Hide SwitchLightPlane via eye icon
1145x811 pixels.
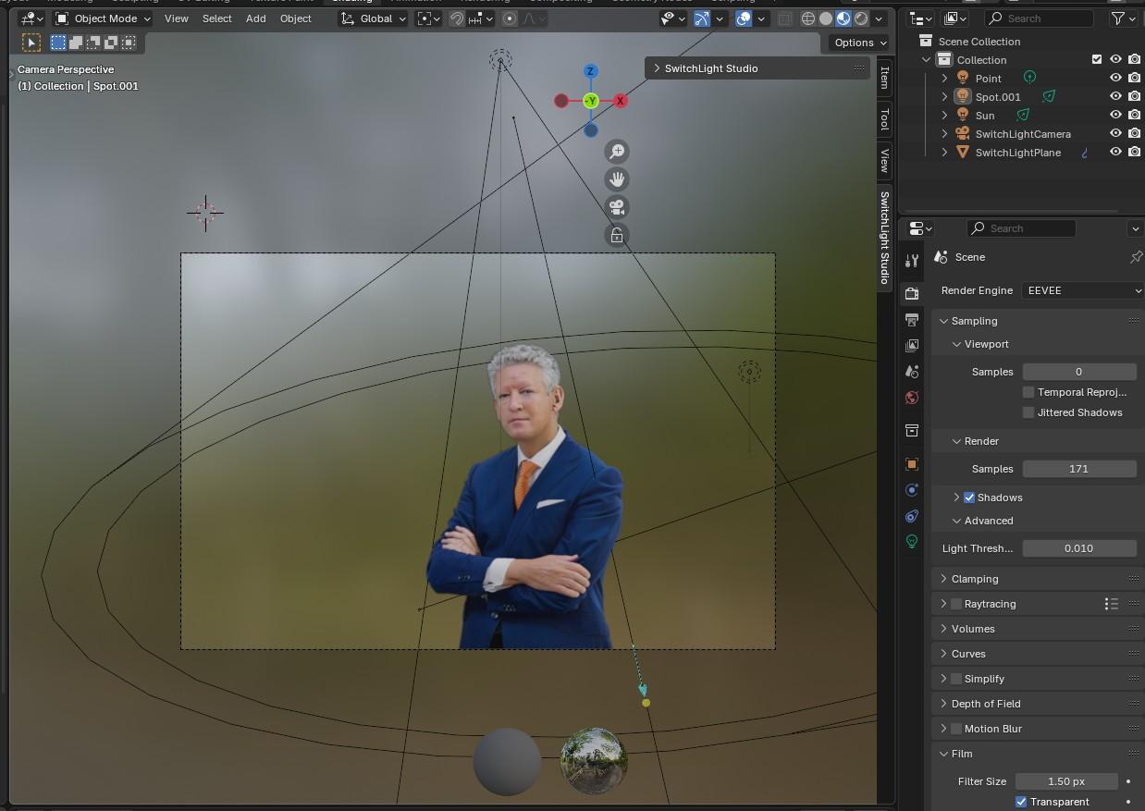coord(1115,153)
